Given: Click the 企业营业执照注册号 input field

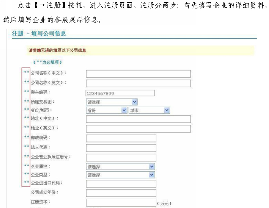Looking at the screenshot, I should click(x=121, y=158).
